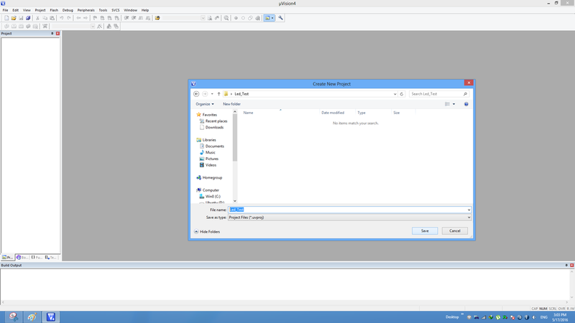Click the Back arrow in Create New Project dialog
Image resolution: width=575 pixels, height=323 pixels.
(196, 94)
